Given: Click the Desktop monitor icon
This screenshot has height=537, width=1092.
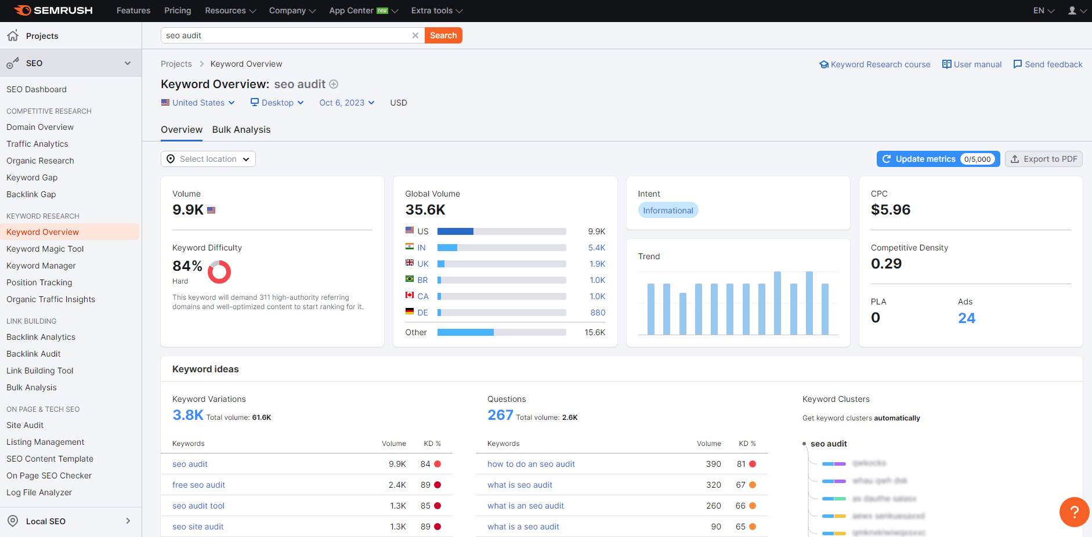Looking at the screenshot, I should tap(255, 102).
